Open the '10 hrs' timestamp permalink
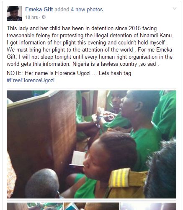Screen dimensions: 183x210 (31, 17)
